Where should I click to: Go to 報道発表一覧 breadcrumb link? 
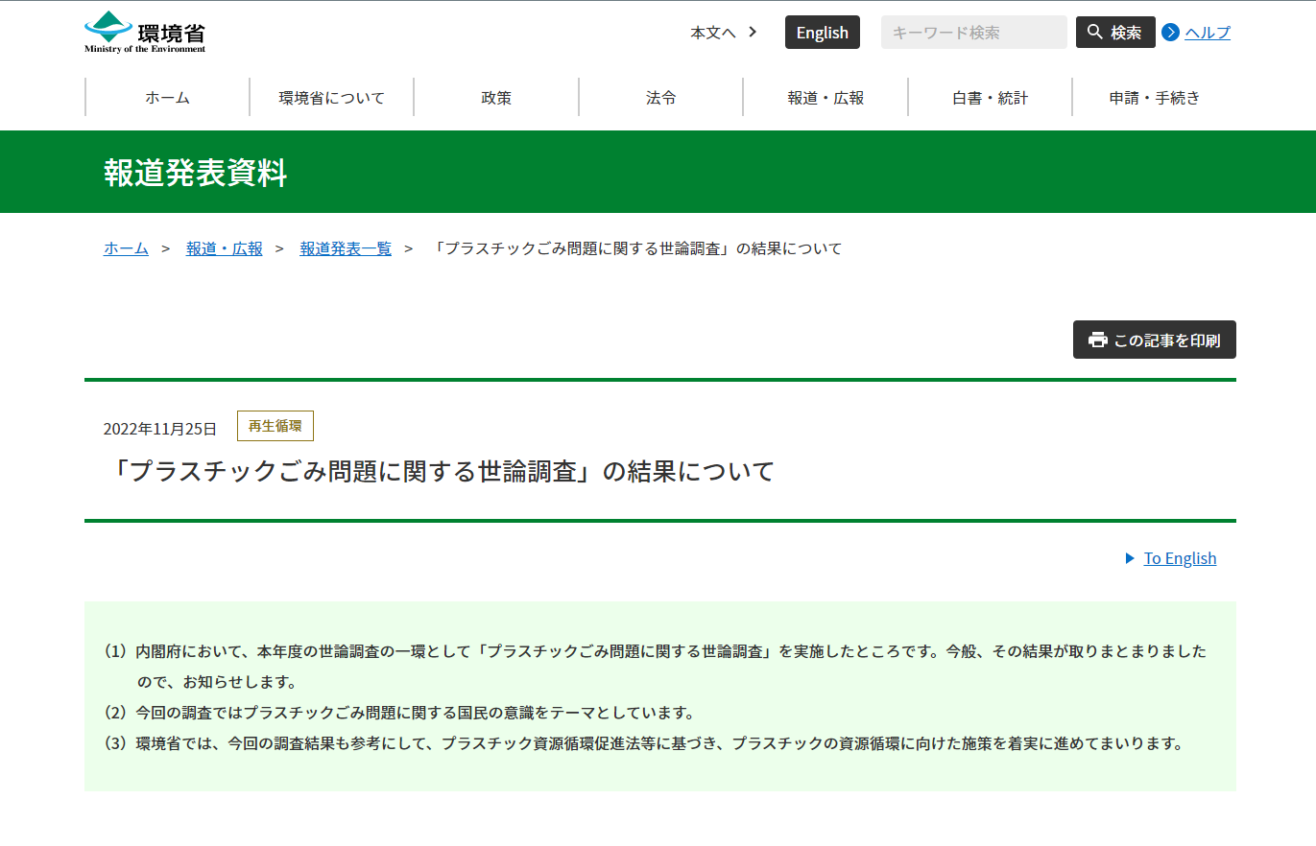click(346, 248)
